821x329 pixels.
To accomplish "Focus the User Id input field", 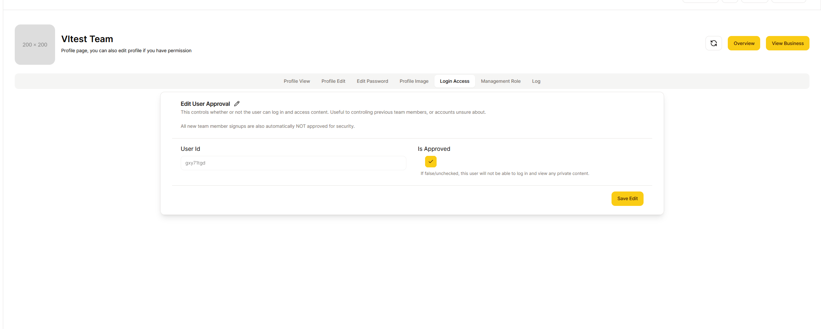I will pos(293,163).
